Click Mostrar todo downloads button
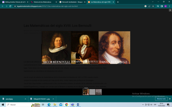The image size is (172, 107). point(161,99)
